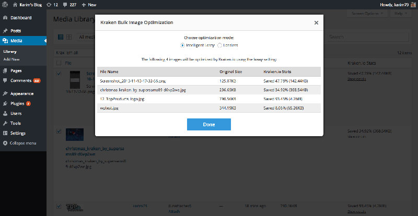
Task: Select Lossless optimization mode
Action: click(219, 45)
